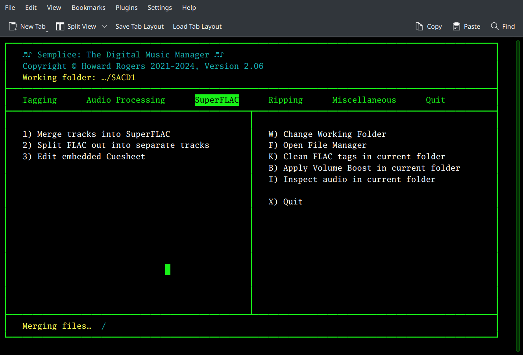The height and width of the screenshot is (355, 523).
Task: Click the Paste clipboard icon
Action: click(x=456, y=26)
